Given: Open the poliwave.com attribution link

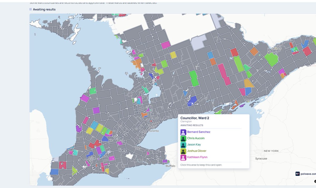Looking at the screenshot, I should (x=308, y=174).
